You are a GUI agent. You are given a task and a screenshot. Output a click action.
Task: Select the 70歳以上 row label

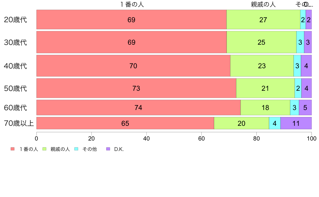coord(19,123)
